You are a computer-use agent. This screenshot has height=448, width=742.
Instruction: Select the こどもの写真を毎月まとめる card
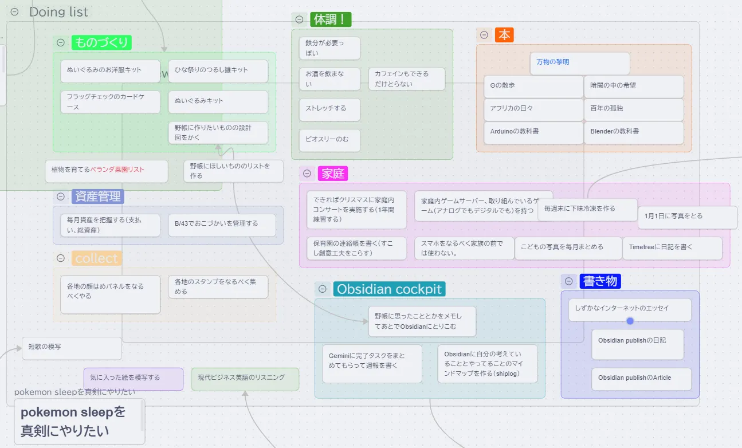click(x=568, y=248)
